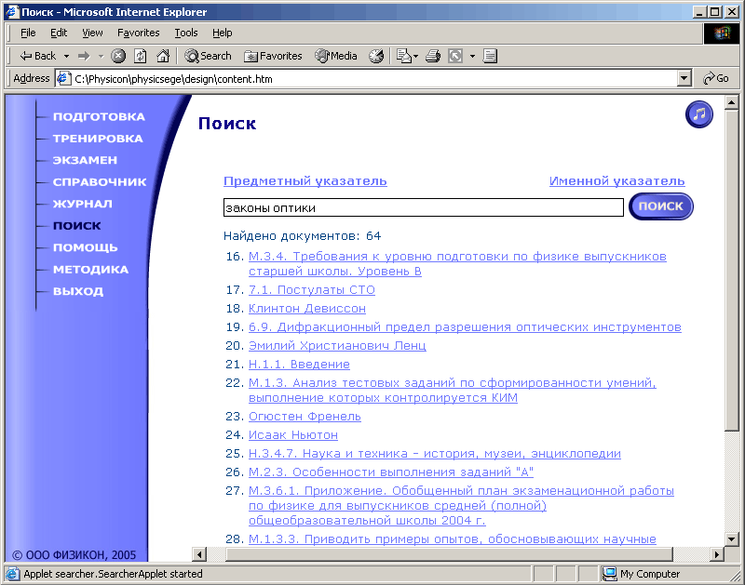Open result 17 Постулаты СТО

312,290
